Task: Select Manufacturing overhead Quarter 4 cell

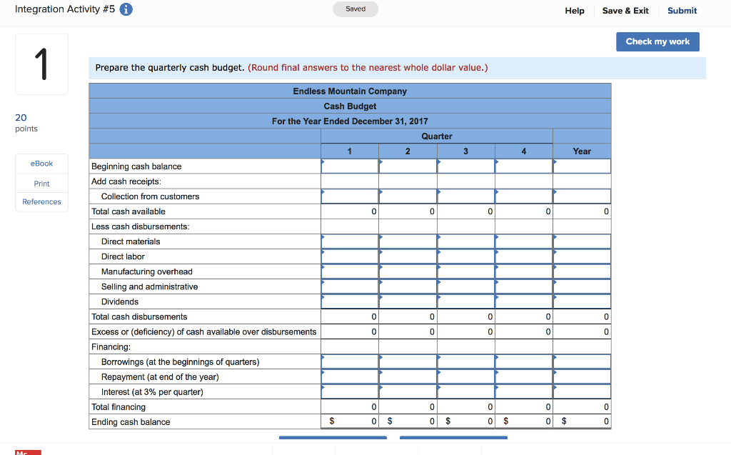Action: [524, 271]
